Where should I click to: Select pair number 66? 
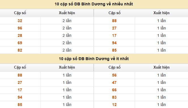coord(114,90)
